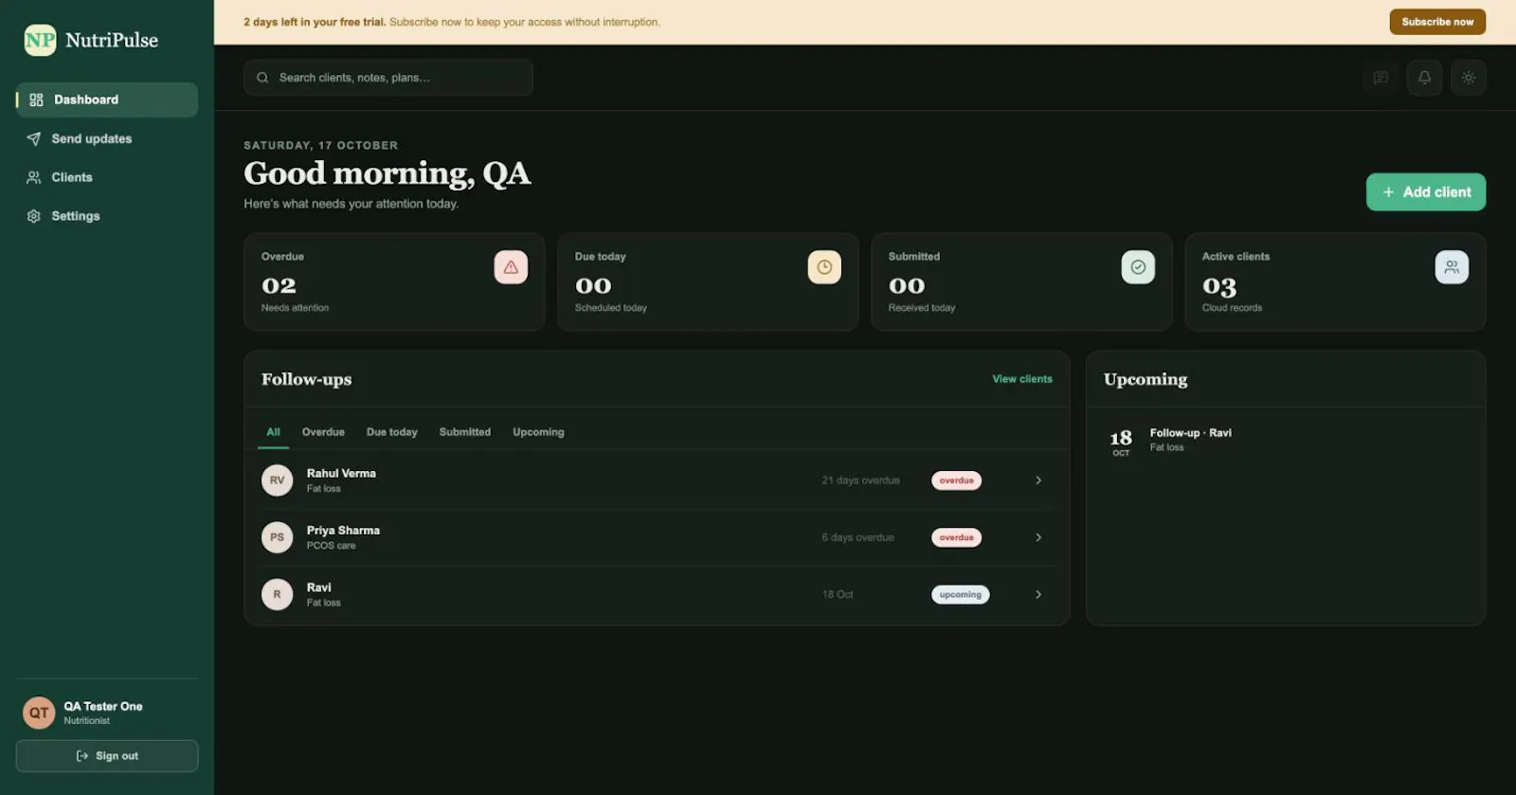The width and height of the screenshot is (1516, 795).
Task: Click the RV avatar for Rahul Verma
Action: (x=277, y=480)
